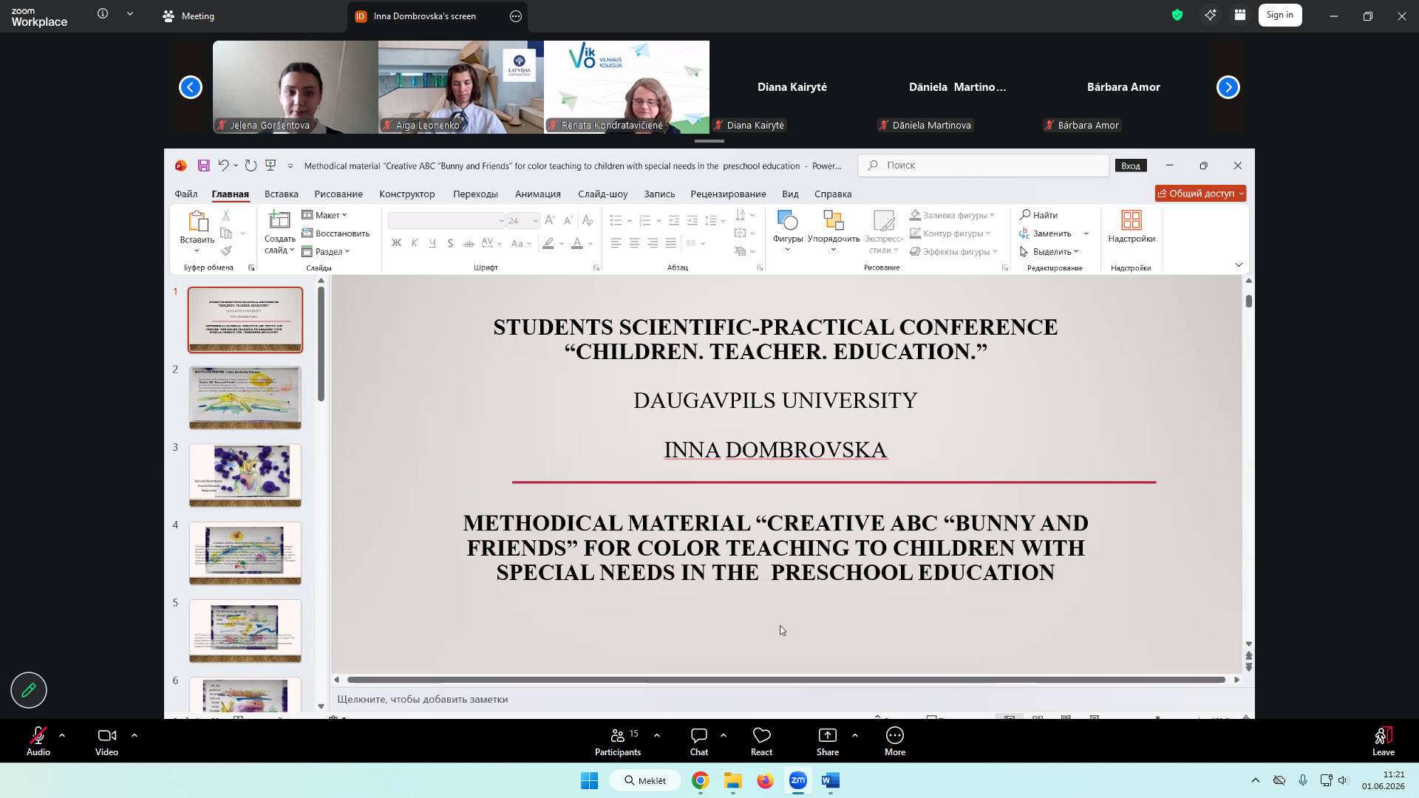Click Вход sign-in button in PowerPoint
Image resolution: width=1419 pixels, height=798 pixels.
[x=1131, y=166]
